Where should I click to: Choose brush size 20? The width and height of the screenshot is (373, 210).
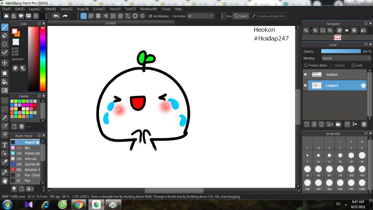(351, 157)
